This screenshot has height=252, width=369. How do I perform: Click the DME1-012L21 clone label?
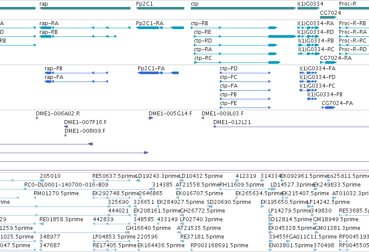click(232, 122)
